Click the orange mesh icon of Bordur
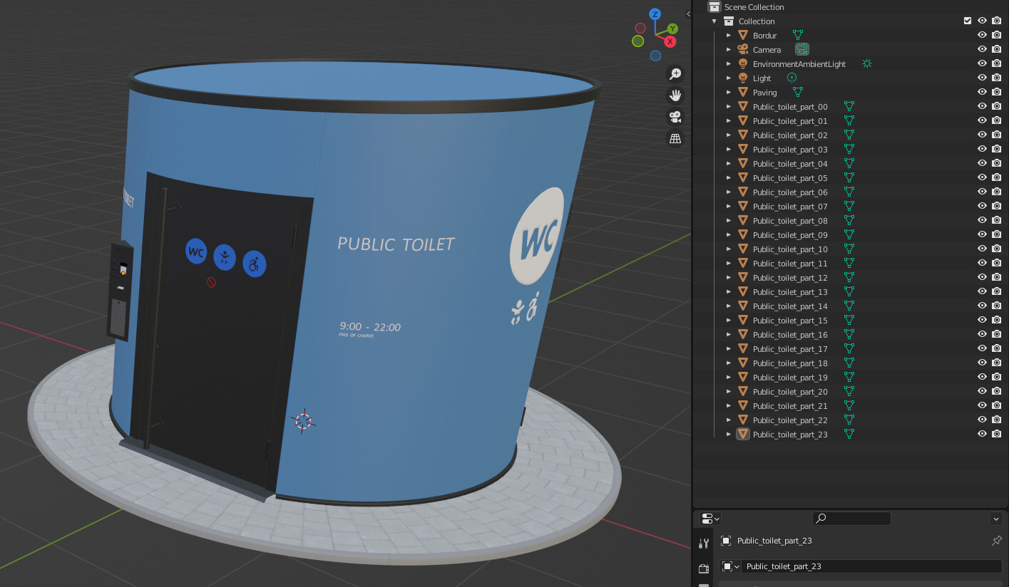 pos(742,36)
